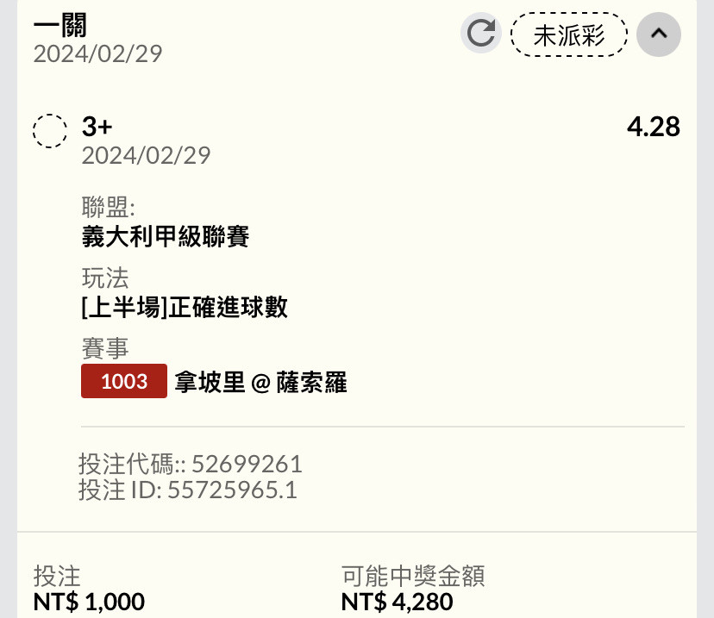Viewport: 714px width, 618px height.
Task: Click the 一關 header title
Action: [60, 25]
